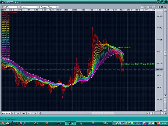Click the greyed-out toolbar icon
The width and height of the screenshot is (168, 126).
148,7
